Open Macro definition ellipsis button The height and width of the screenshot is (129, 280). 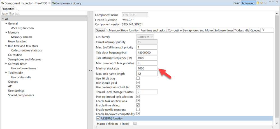click(x=135, y=124)
